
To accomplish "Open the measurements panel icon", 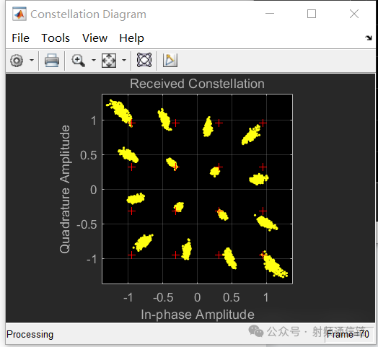I will point(170,60).
